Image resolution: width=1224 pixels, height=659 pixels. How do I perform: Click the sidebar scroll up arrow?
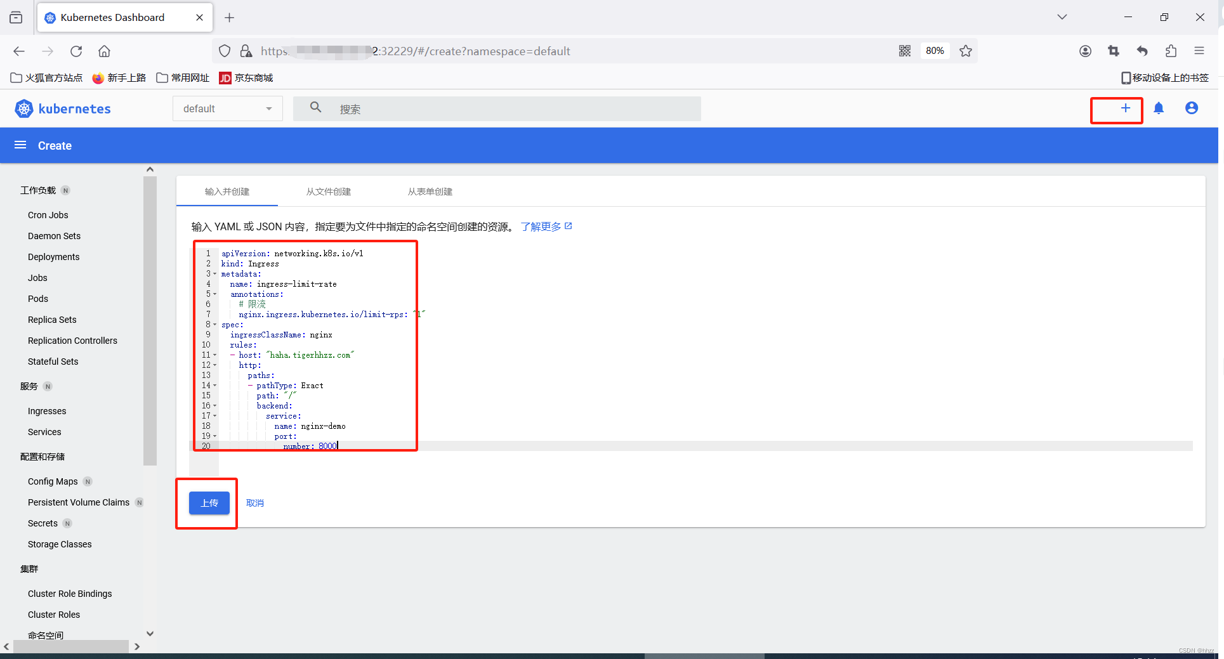150,169
